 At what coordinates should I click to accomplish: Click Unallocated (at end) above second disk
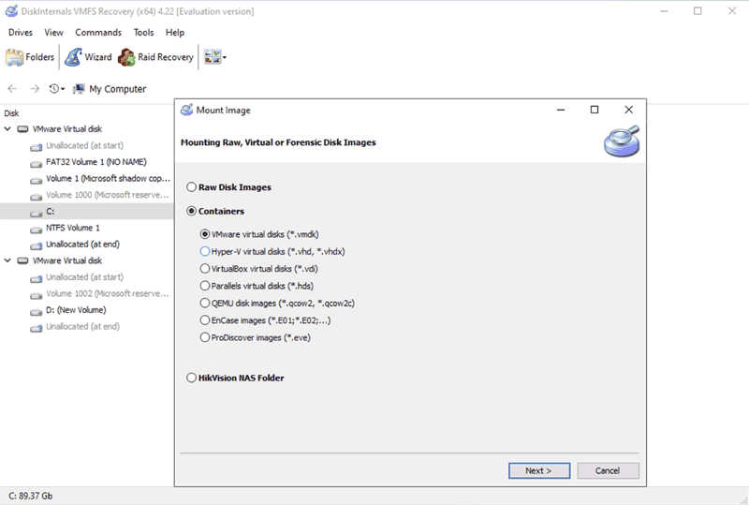82,244
